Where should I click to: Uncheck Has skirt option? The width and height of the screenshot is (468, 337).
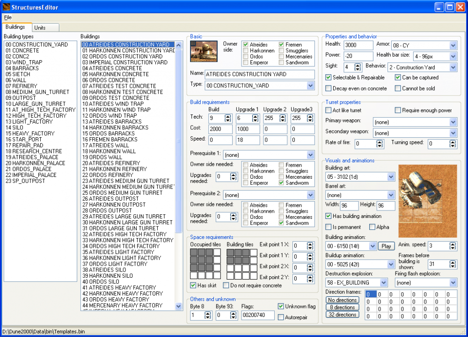(x=194, y=285)
